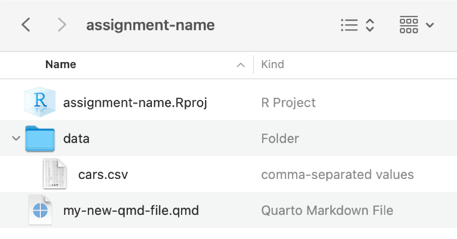Viewport: 457px width, 239px height.
Task: Collapse the data folder disclosure arrow
Action: click(x=16, y=138)
